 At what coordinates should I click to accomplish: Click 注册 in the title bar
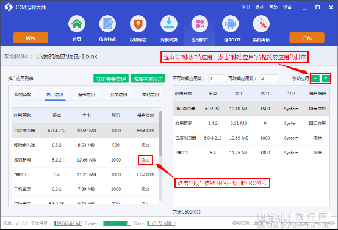pyautogui.click(x=245, y=7)
